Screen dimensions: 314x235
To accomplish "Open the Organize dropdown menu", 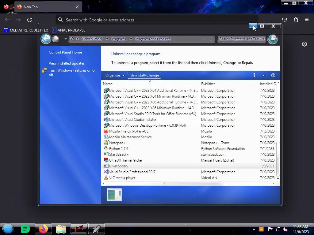I will pos(115,75).
